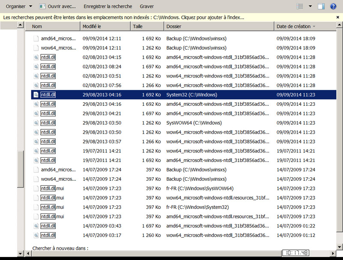343x260 pixels.
Task: Click icon of ntdll.dll in SysWOW64 folder
Action: (36, 123)
